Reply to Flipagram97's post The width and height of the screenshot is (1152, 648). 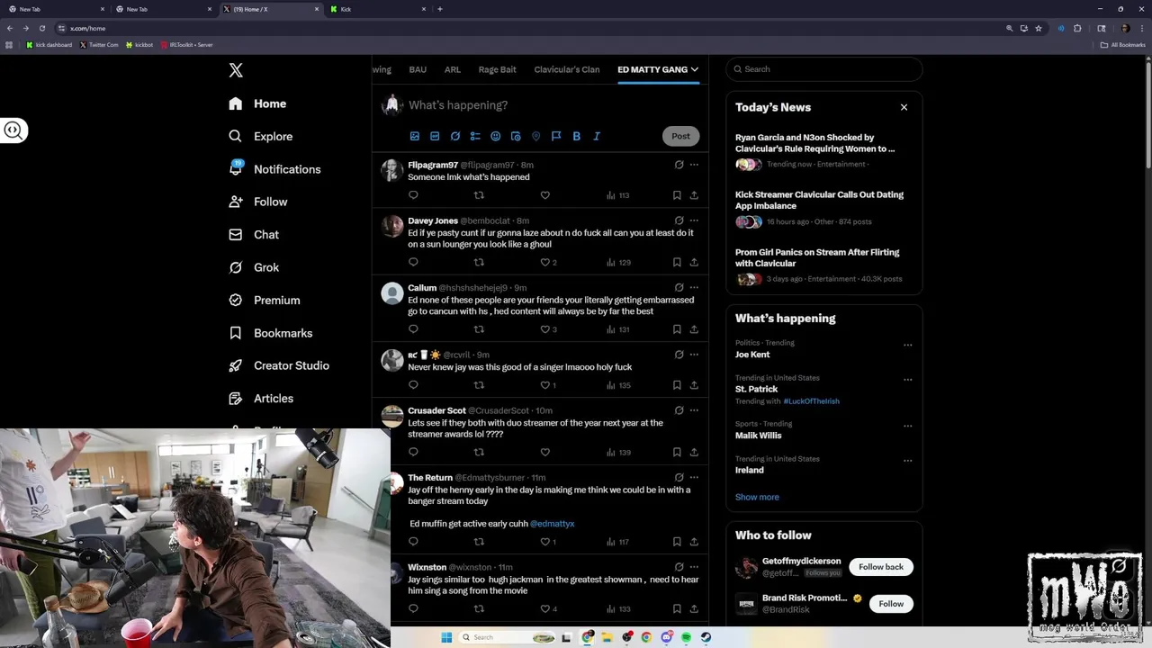point(413,195)
